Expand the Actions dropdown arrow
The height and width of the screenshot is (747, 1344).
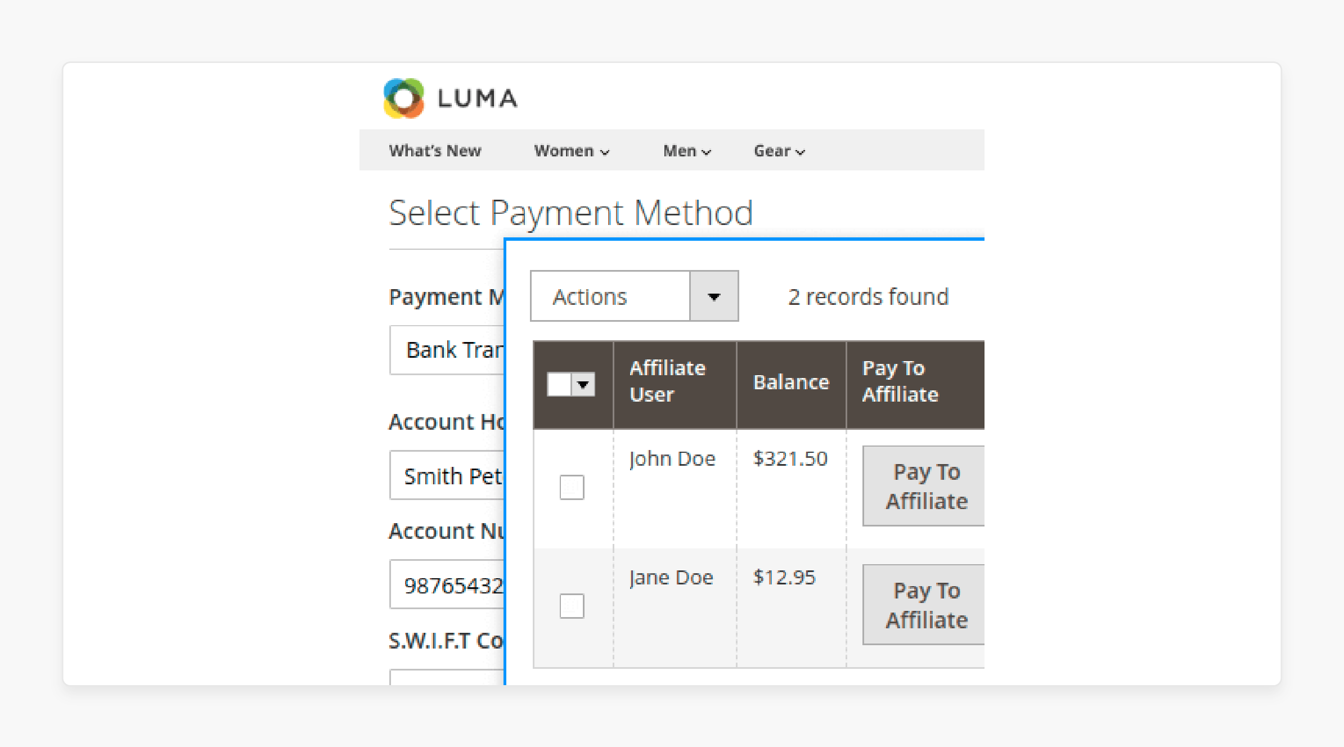714,296
